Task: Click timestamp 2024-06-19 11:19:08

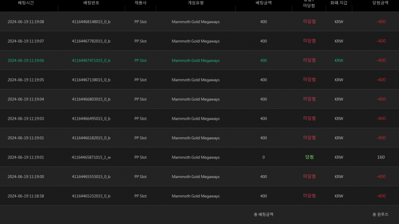Action: [26, 22]
